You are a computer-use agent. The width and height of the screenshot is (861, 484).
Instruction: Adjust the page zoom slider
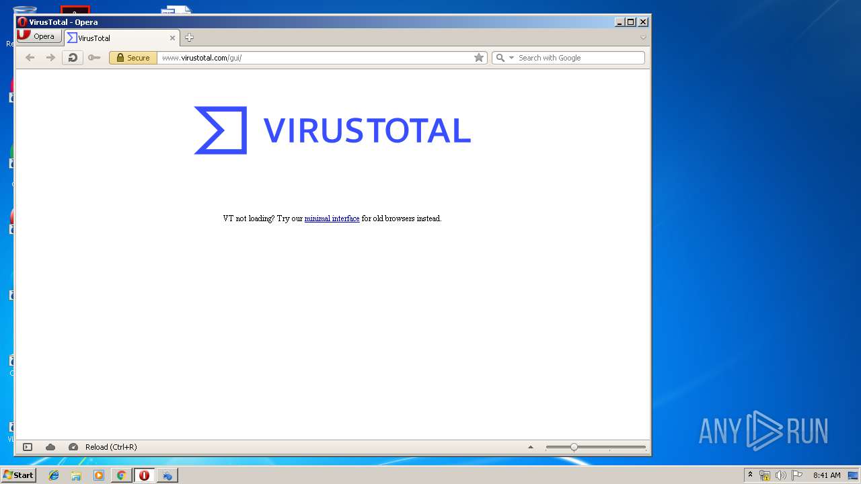(595, 447)
